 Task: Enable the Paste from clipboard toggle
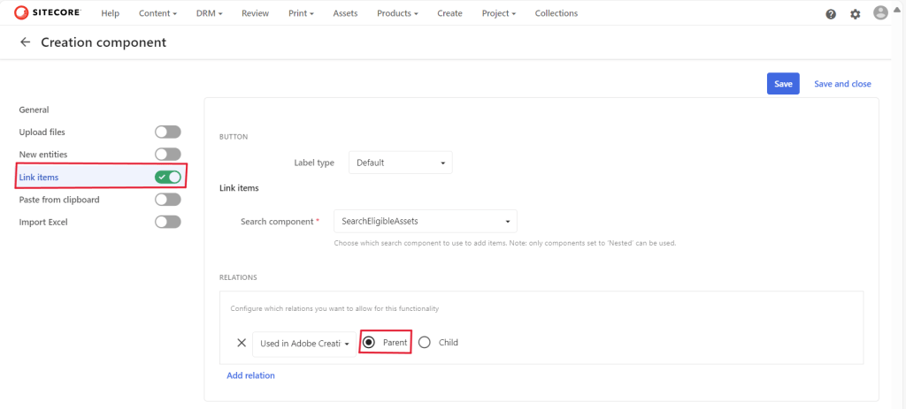click(167, 200)
